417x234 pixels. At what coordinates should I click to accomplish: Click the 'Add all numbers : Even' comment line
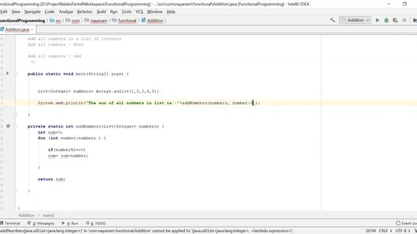55,45
